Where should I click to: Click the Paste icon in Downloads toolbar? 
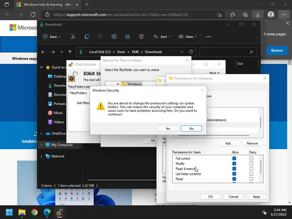100,37
